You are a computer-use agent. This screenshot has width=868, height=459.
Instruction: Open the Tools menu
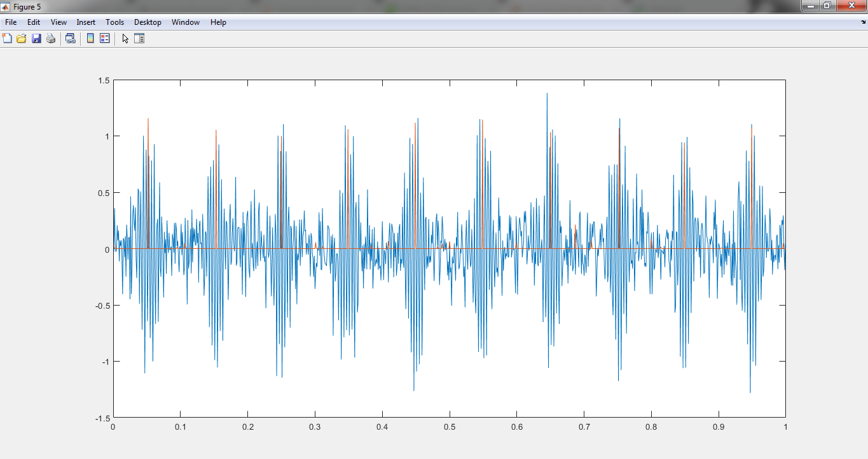click(115, 22)
